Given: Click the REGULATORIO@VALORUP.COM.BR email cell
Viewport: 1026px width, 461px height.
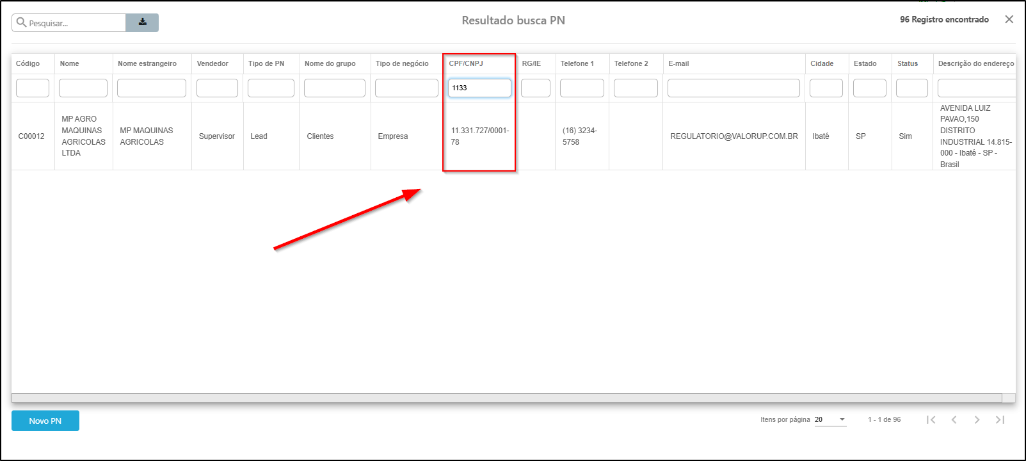Looking at the screenshot, I should coord(733,136).
